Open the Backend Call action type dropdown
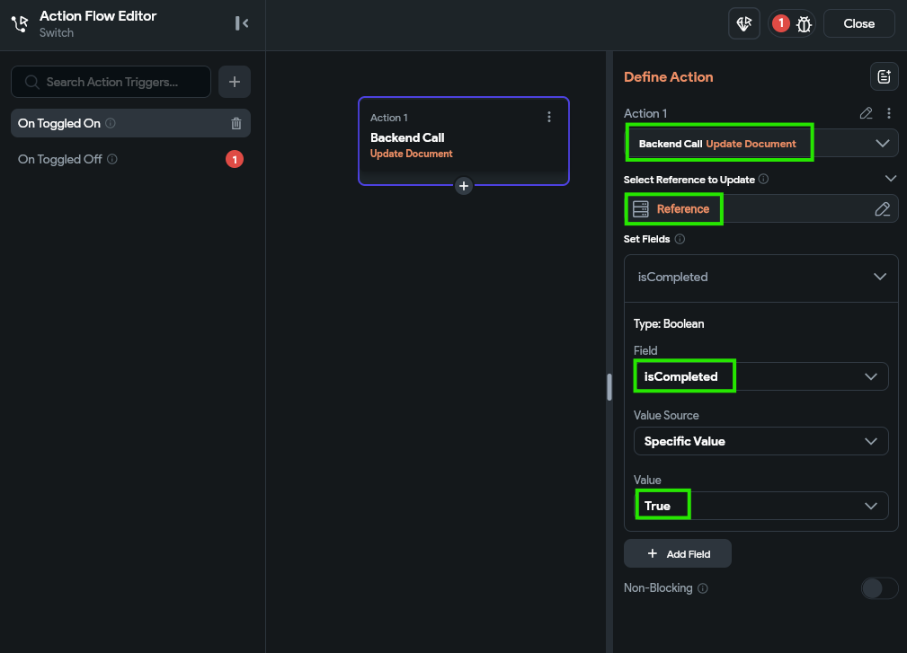Screen dimensions: 907x653 point(761,144)
